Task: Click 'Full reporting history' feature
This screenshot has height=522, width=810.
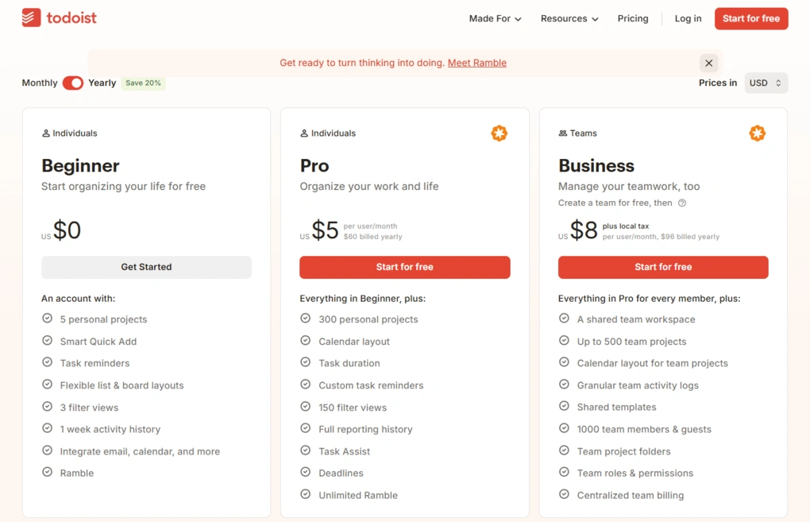Action: pyautogui.click(x=366, y=430)
